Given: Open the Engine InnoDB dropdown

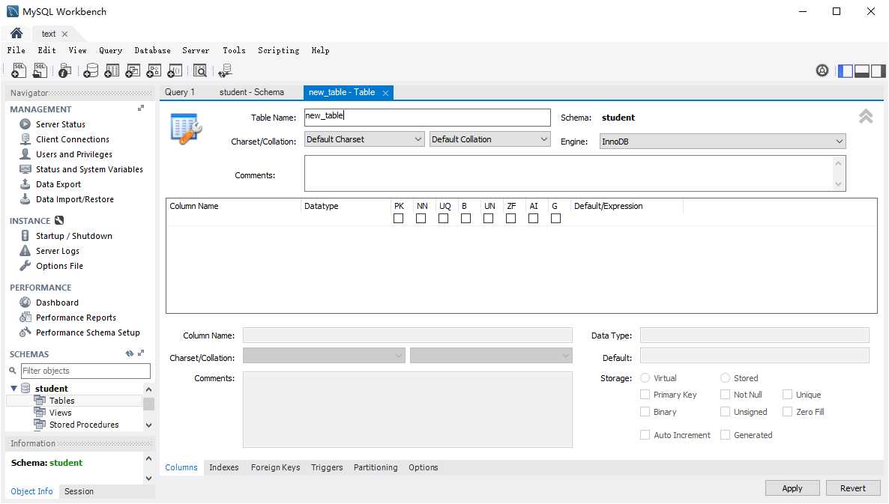Looking at the screenshot, I should tap(723, 142).
